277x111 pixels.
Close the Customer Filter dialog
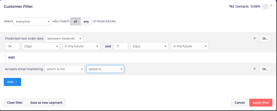tap(271, 5)
